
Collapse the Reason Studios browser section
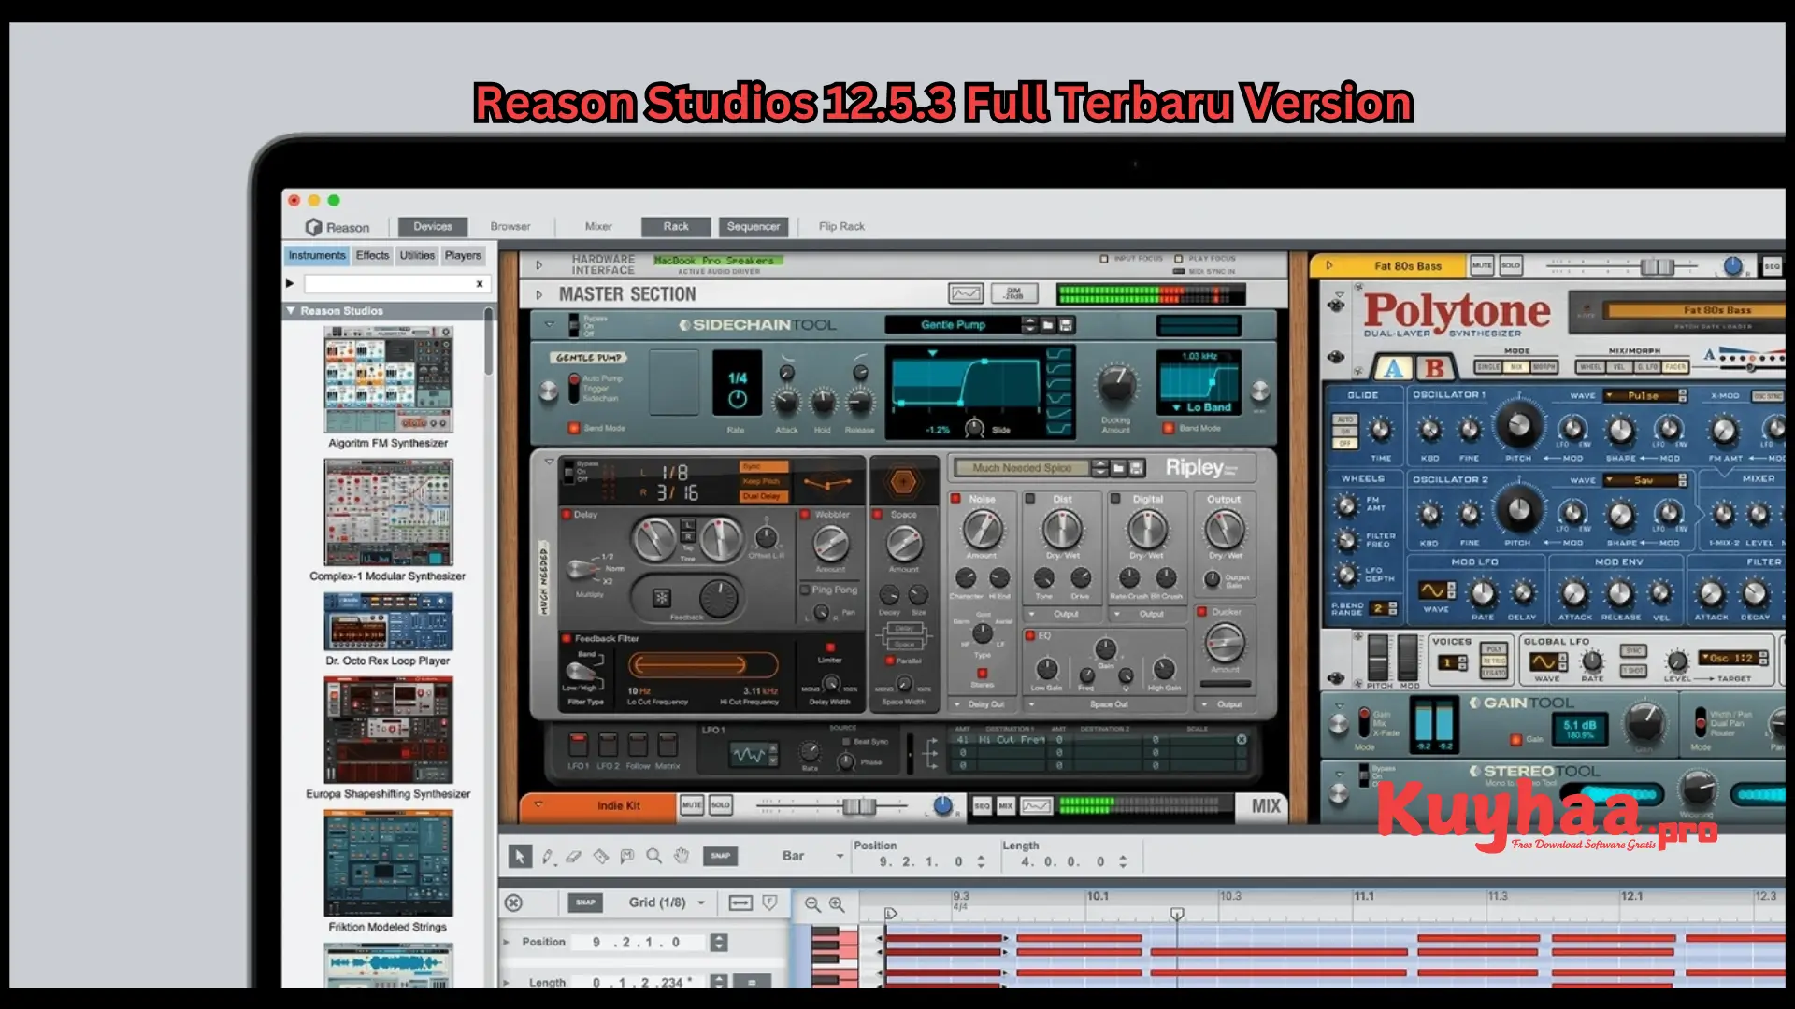(x=291, y=311)
